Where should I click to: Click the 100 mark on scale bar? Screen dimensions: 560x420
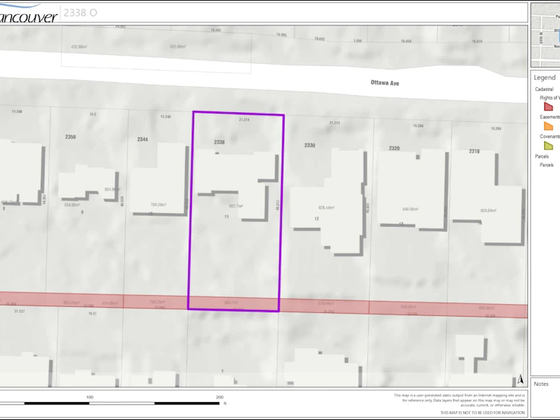tap(89, 397)
